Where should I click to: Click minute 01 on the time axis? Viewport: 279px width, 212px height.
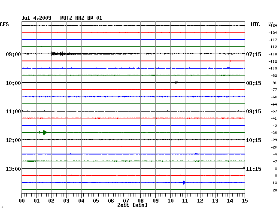coord(36,201)
